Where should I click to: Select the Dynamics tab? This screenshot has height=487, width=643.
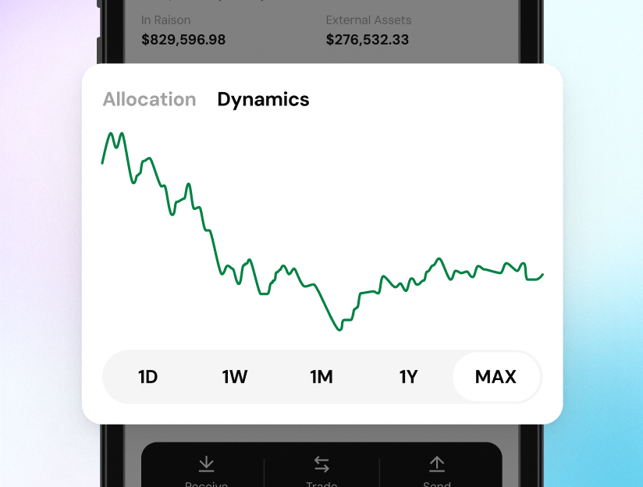coord(263,100)
